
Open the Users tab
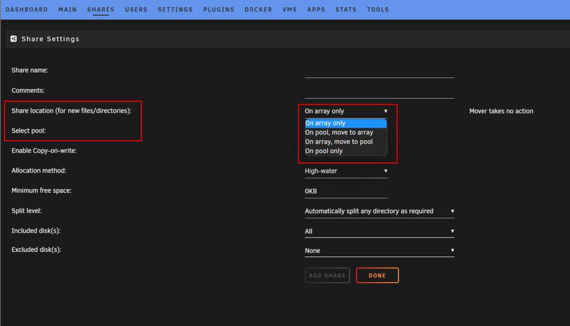coord(136,10)
